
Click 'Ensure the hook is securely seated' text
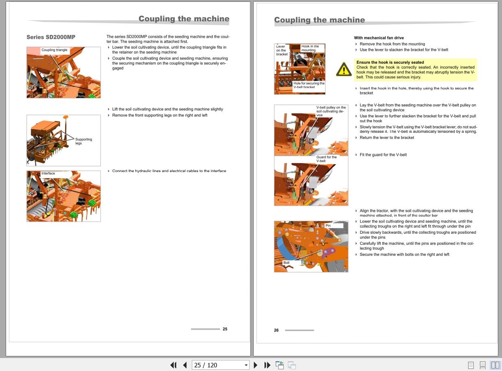click(x=390, y=63)
